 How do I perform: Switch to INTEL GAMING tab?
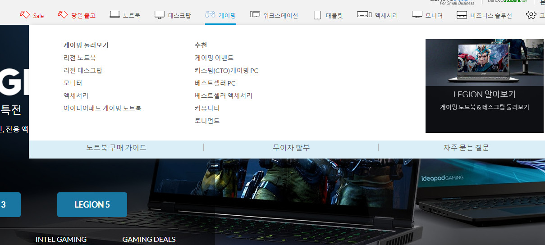pyautogui.click(x=61, y=240)
